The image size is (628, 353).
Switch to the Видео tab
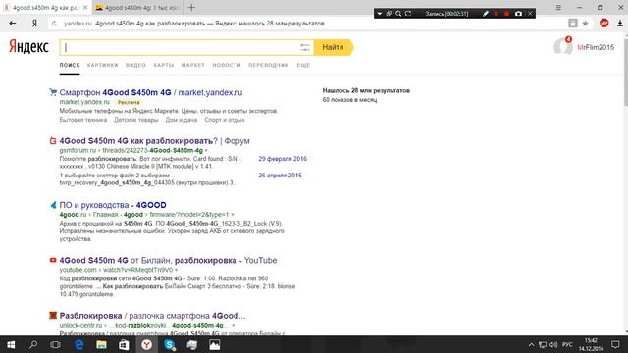135,65
